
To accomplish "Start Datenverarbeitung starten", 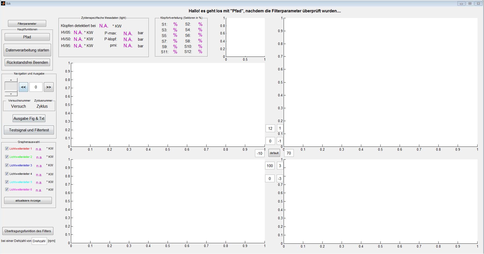I will click(27, 50).
